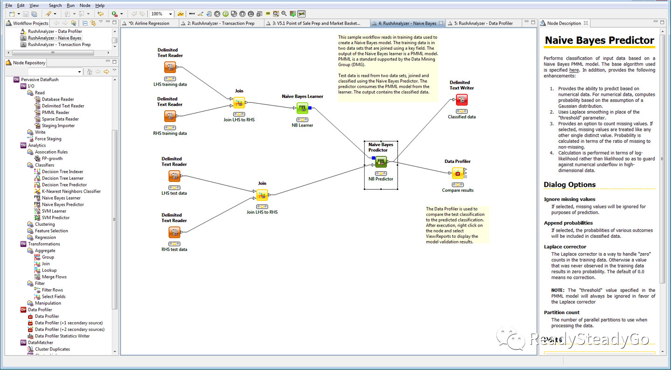The width and height of the screenshot is (671, 370).
Task: Click forward arrow in Node Repository toolbar
Action: 106,72
